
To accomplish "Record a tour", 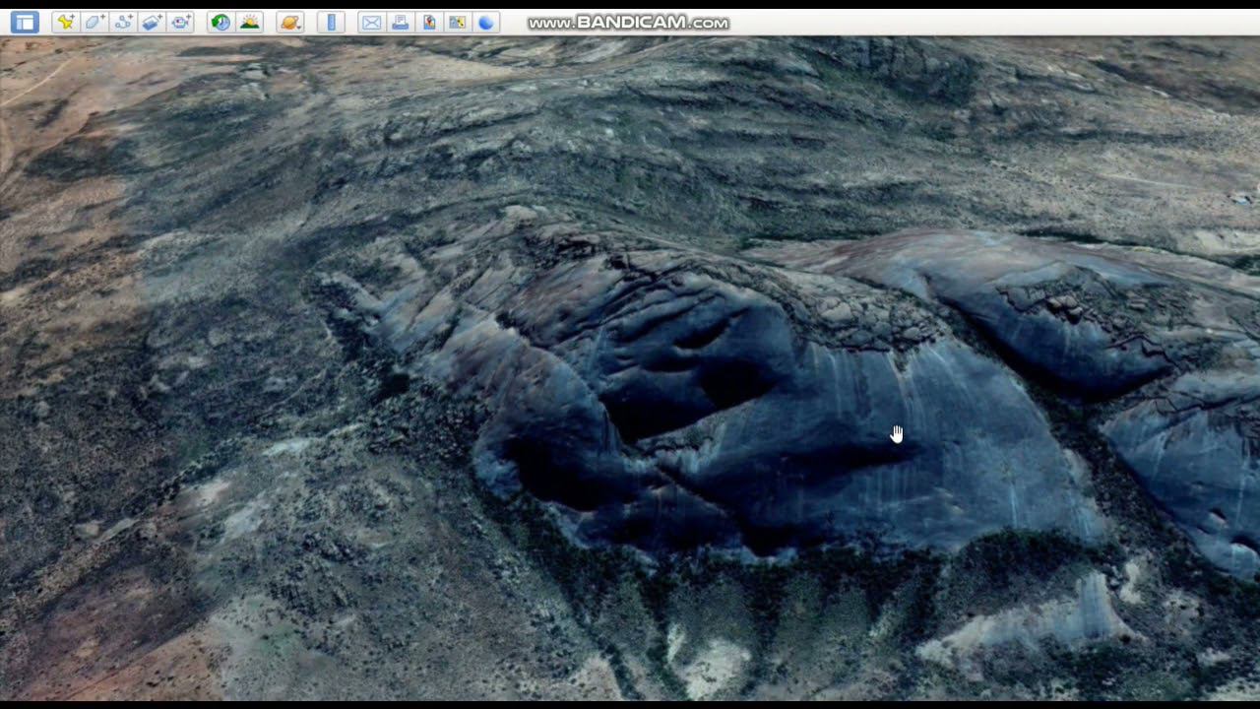I will click(180, 22).
